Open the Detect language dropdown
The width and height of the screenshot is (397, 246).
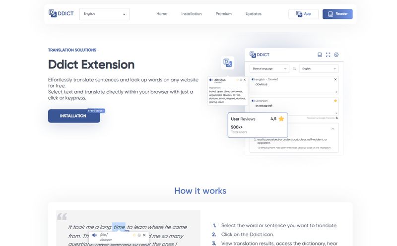(269, 68)
